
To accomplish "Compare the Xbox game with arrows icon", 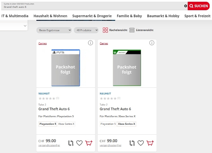I will tap(132, 143).
